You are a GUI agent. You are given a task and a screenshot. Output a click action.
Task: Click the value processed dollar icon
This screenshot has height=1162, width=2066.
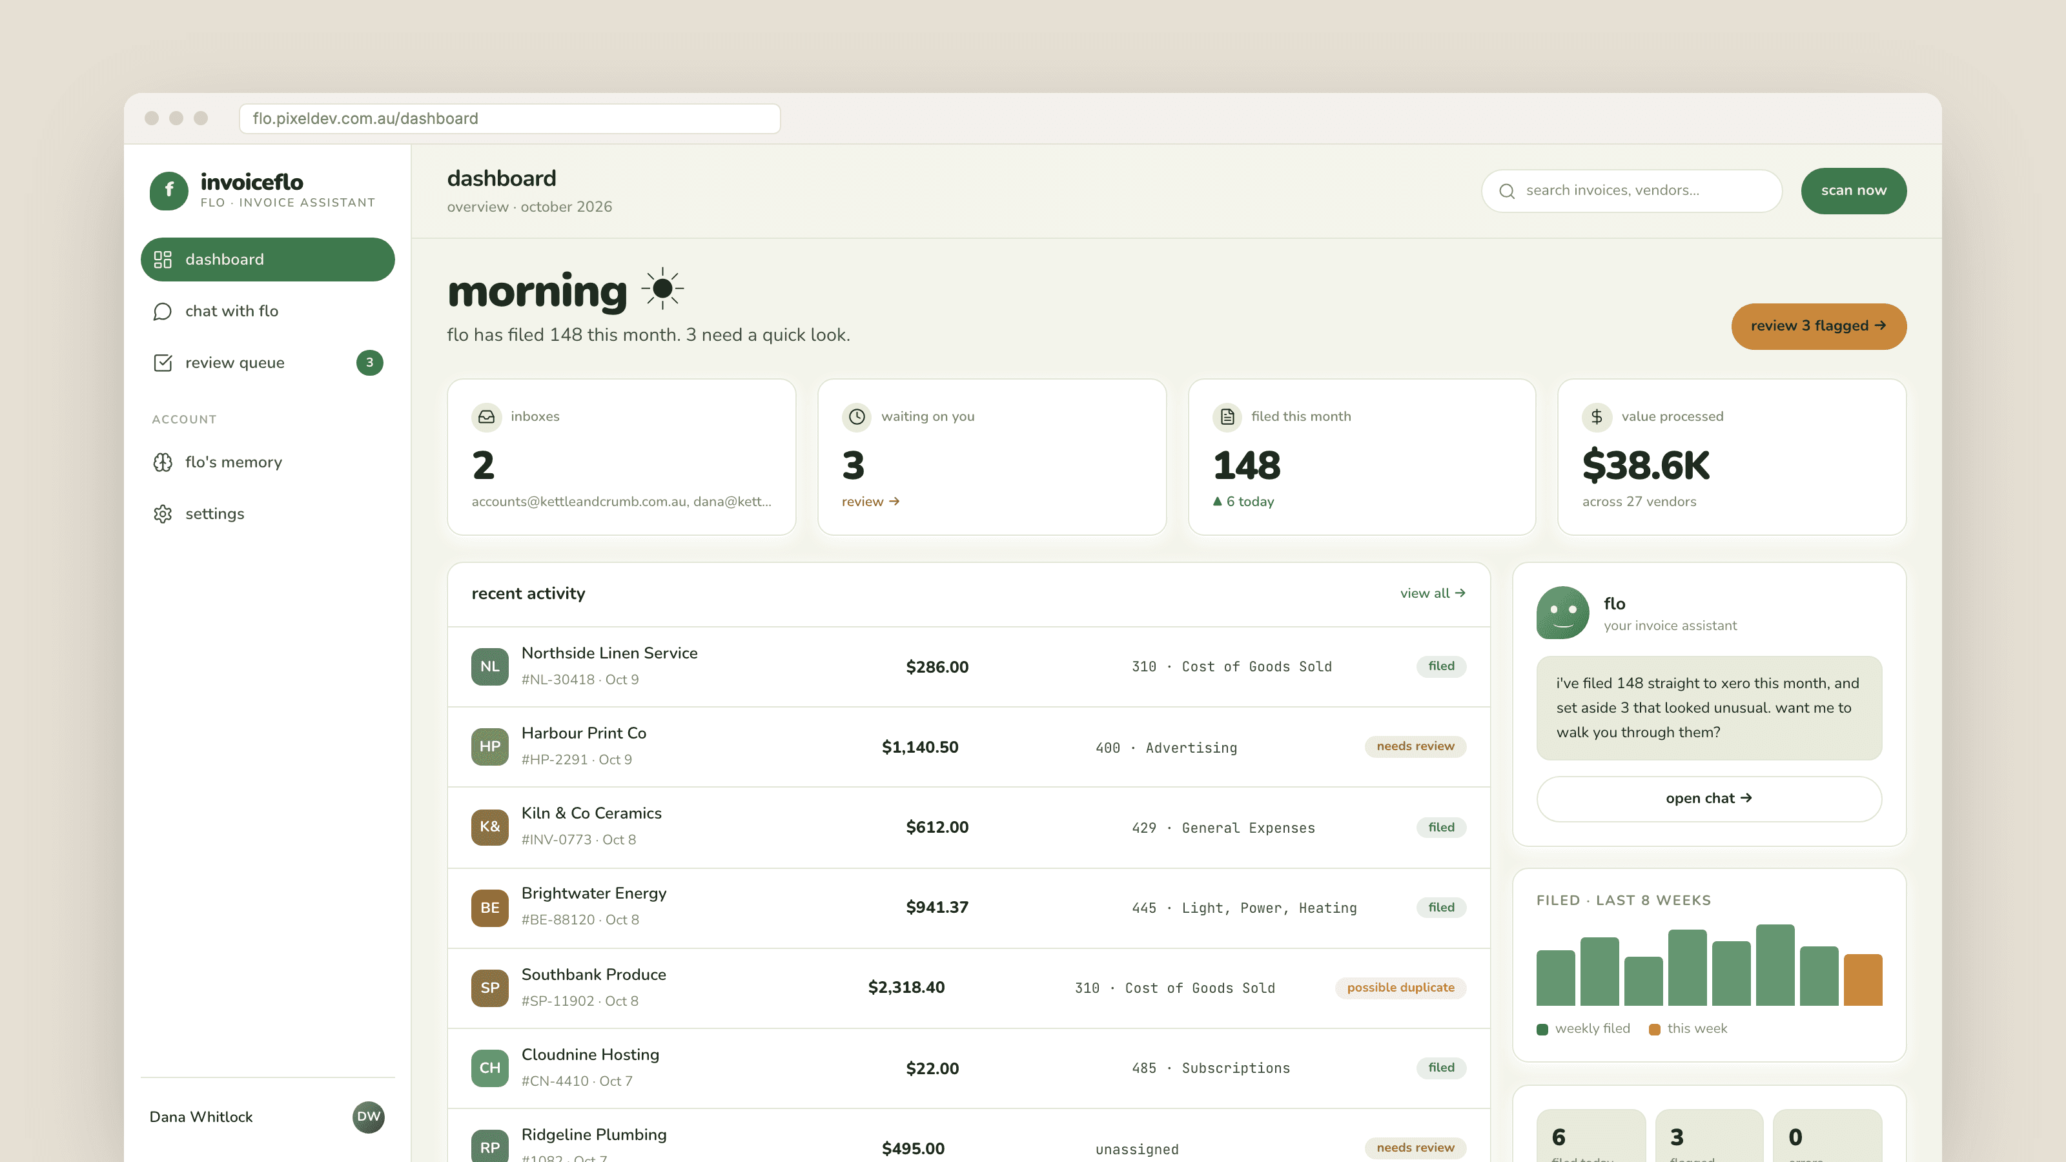point(1597,417)
